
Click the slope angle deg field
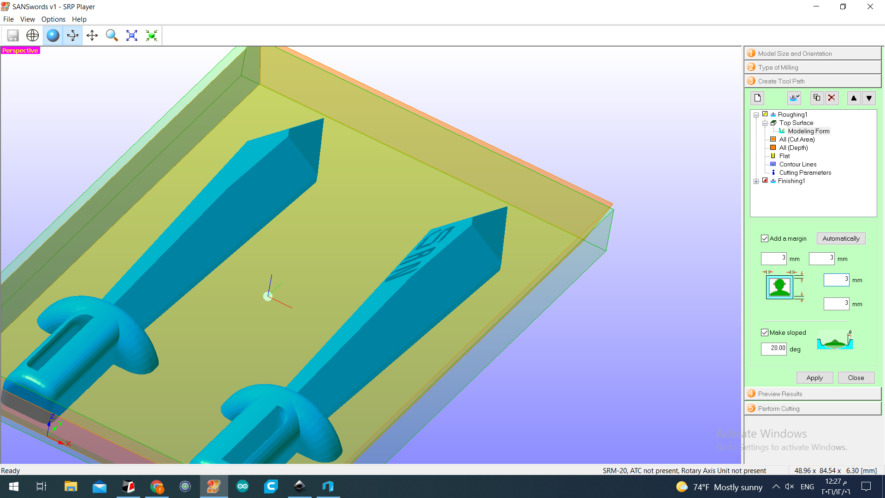[x=774, y=349]
